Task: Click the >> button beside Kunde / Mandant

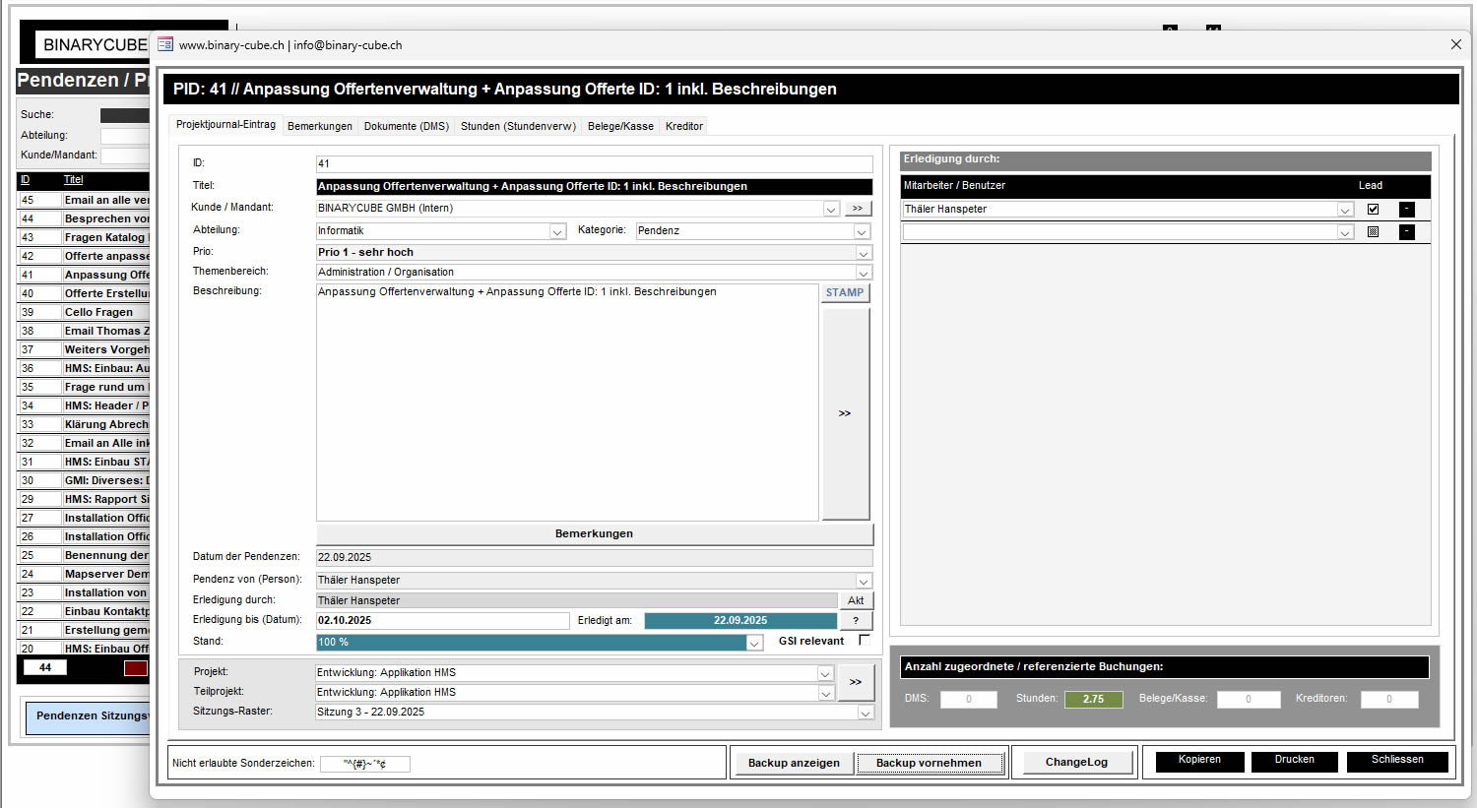Action: [x=857, y=209]
